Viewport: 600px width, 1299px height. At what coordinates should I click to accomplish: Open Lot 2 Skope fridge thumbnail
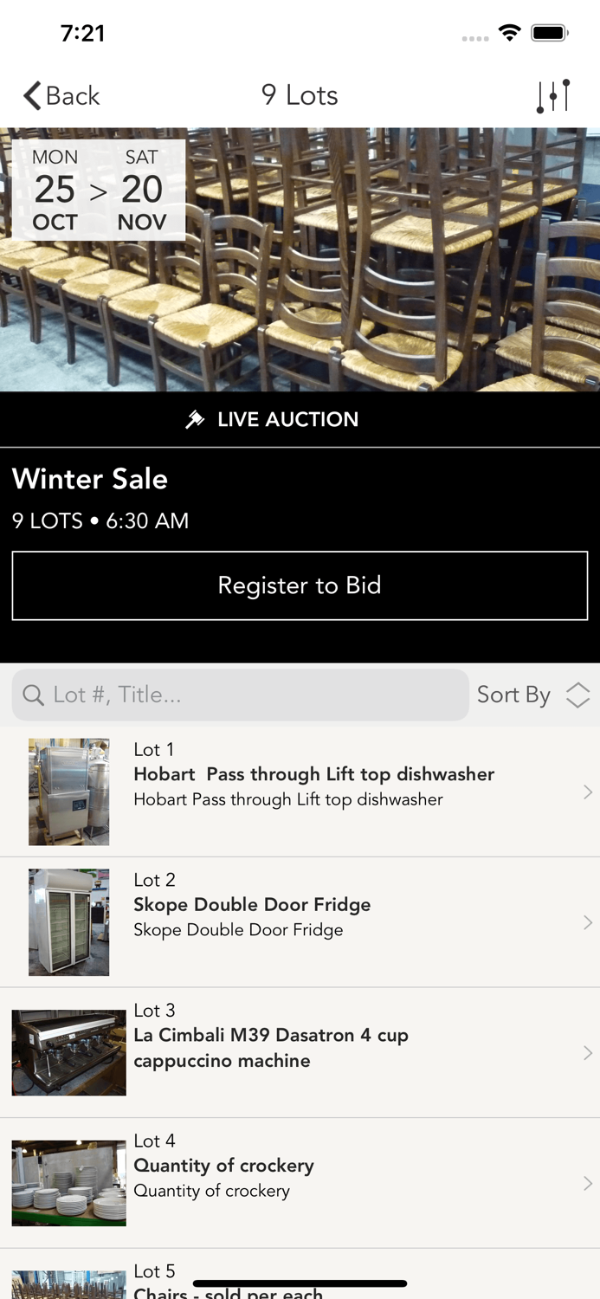68,921
